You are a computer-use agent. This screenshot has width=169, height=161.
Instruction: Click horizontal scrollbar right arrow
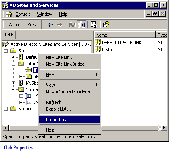click(x=164, y=128)
